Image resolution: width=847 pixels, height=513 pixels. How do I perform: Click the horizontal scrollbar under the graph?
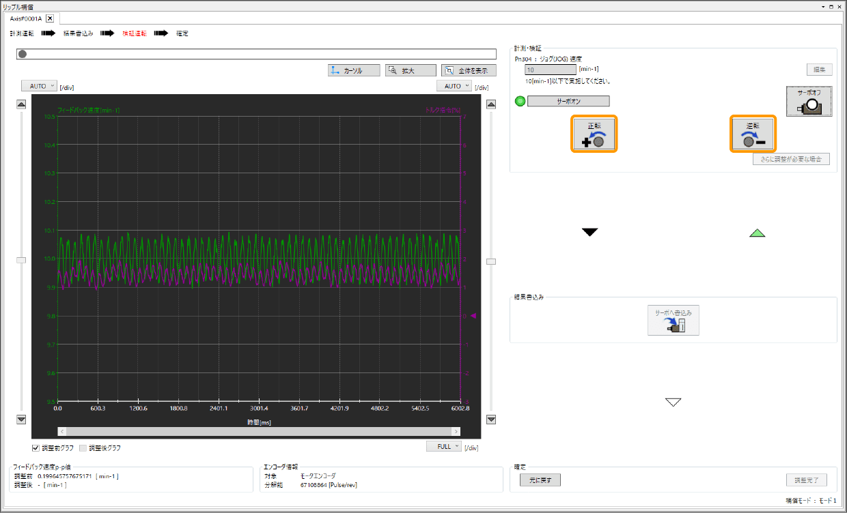point(259,431)
